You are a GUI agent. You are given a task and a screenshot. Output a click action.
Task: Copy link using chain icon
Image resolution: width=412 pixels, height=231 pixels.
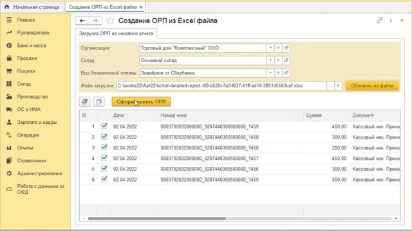click(x=379, y=21)
